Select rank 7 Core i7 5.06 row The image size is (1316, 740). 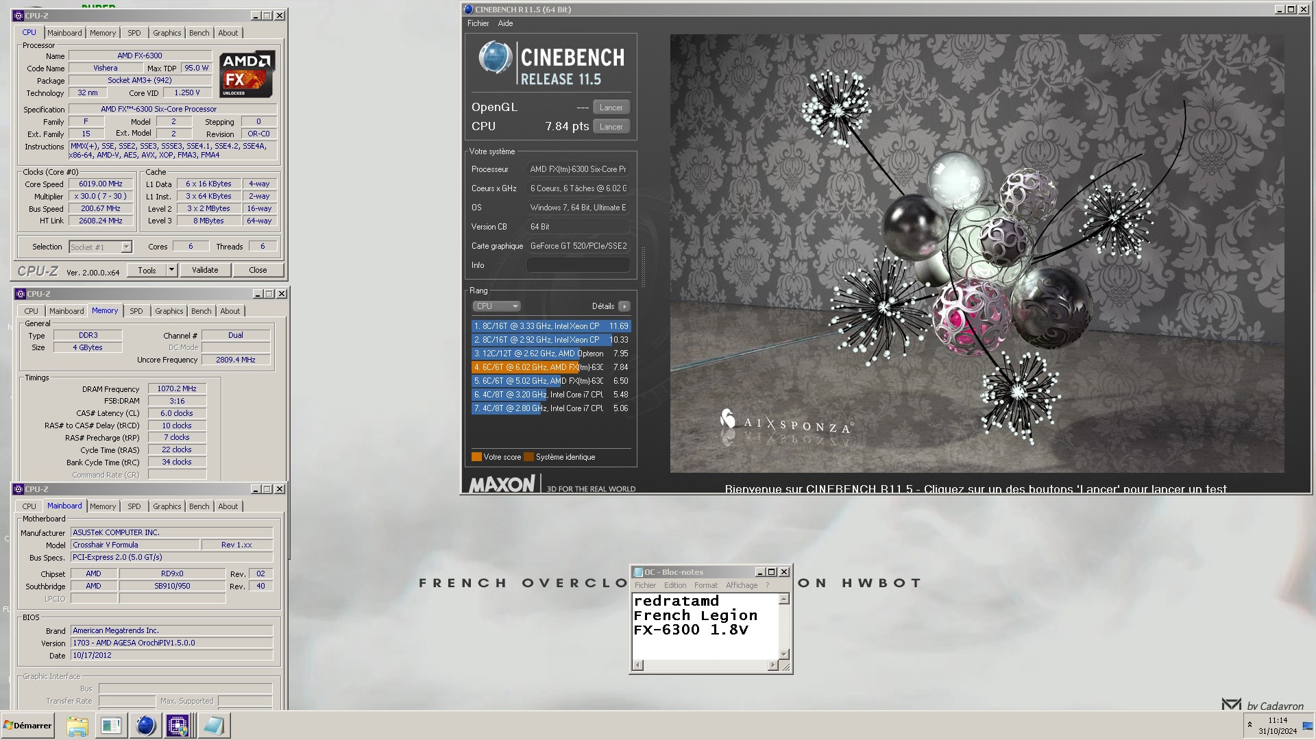[550, 408]
